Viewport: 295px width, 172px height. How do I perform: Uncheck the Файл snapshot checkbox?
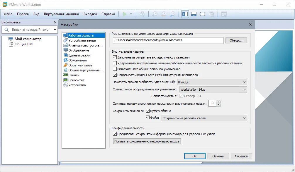(x=147, y=118)
